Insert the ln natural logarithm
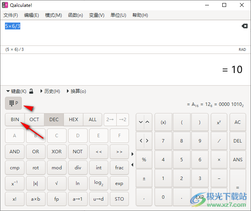This screenshot has height=211, width=251. (78, 183)
